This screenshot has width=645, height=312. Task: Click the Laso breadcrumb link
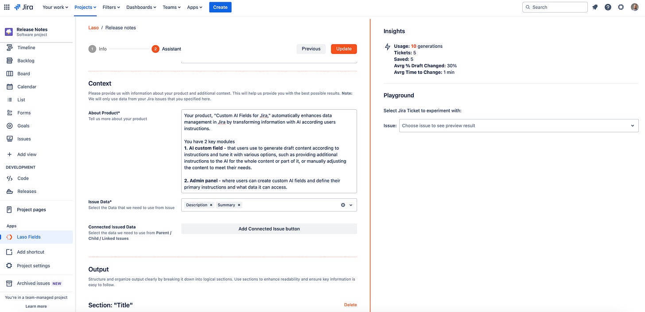[93, 28]
